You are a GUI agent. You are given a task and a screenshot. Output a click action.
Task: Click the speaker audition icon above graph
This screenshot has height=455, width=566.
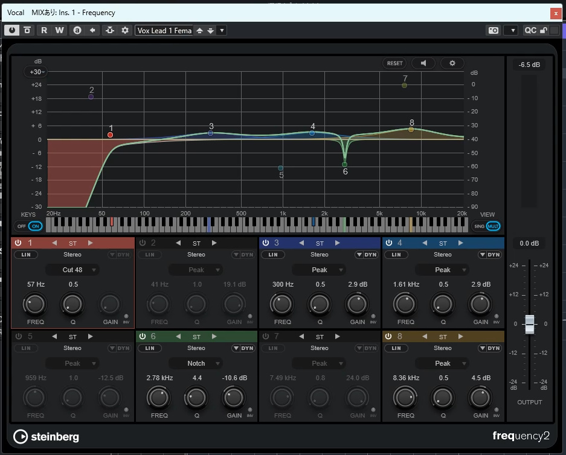click(423, 63)
